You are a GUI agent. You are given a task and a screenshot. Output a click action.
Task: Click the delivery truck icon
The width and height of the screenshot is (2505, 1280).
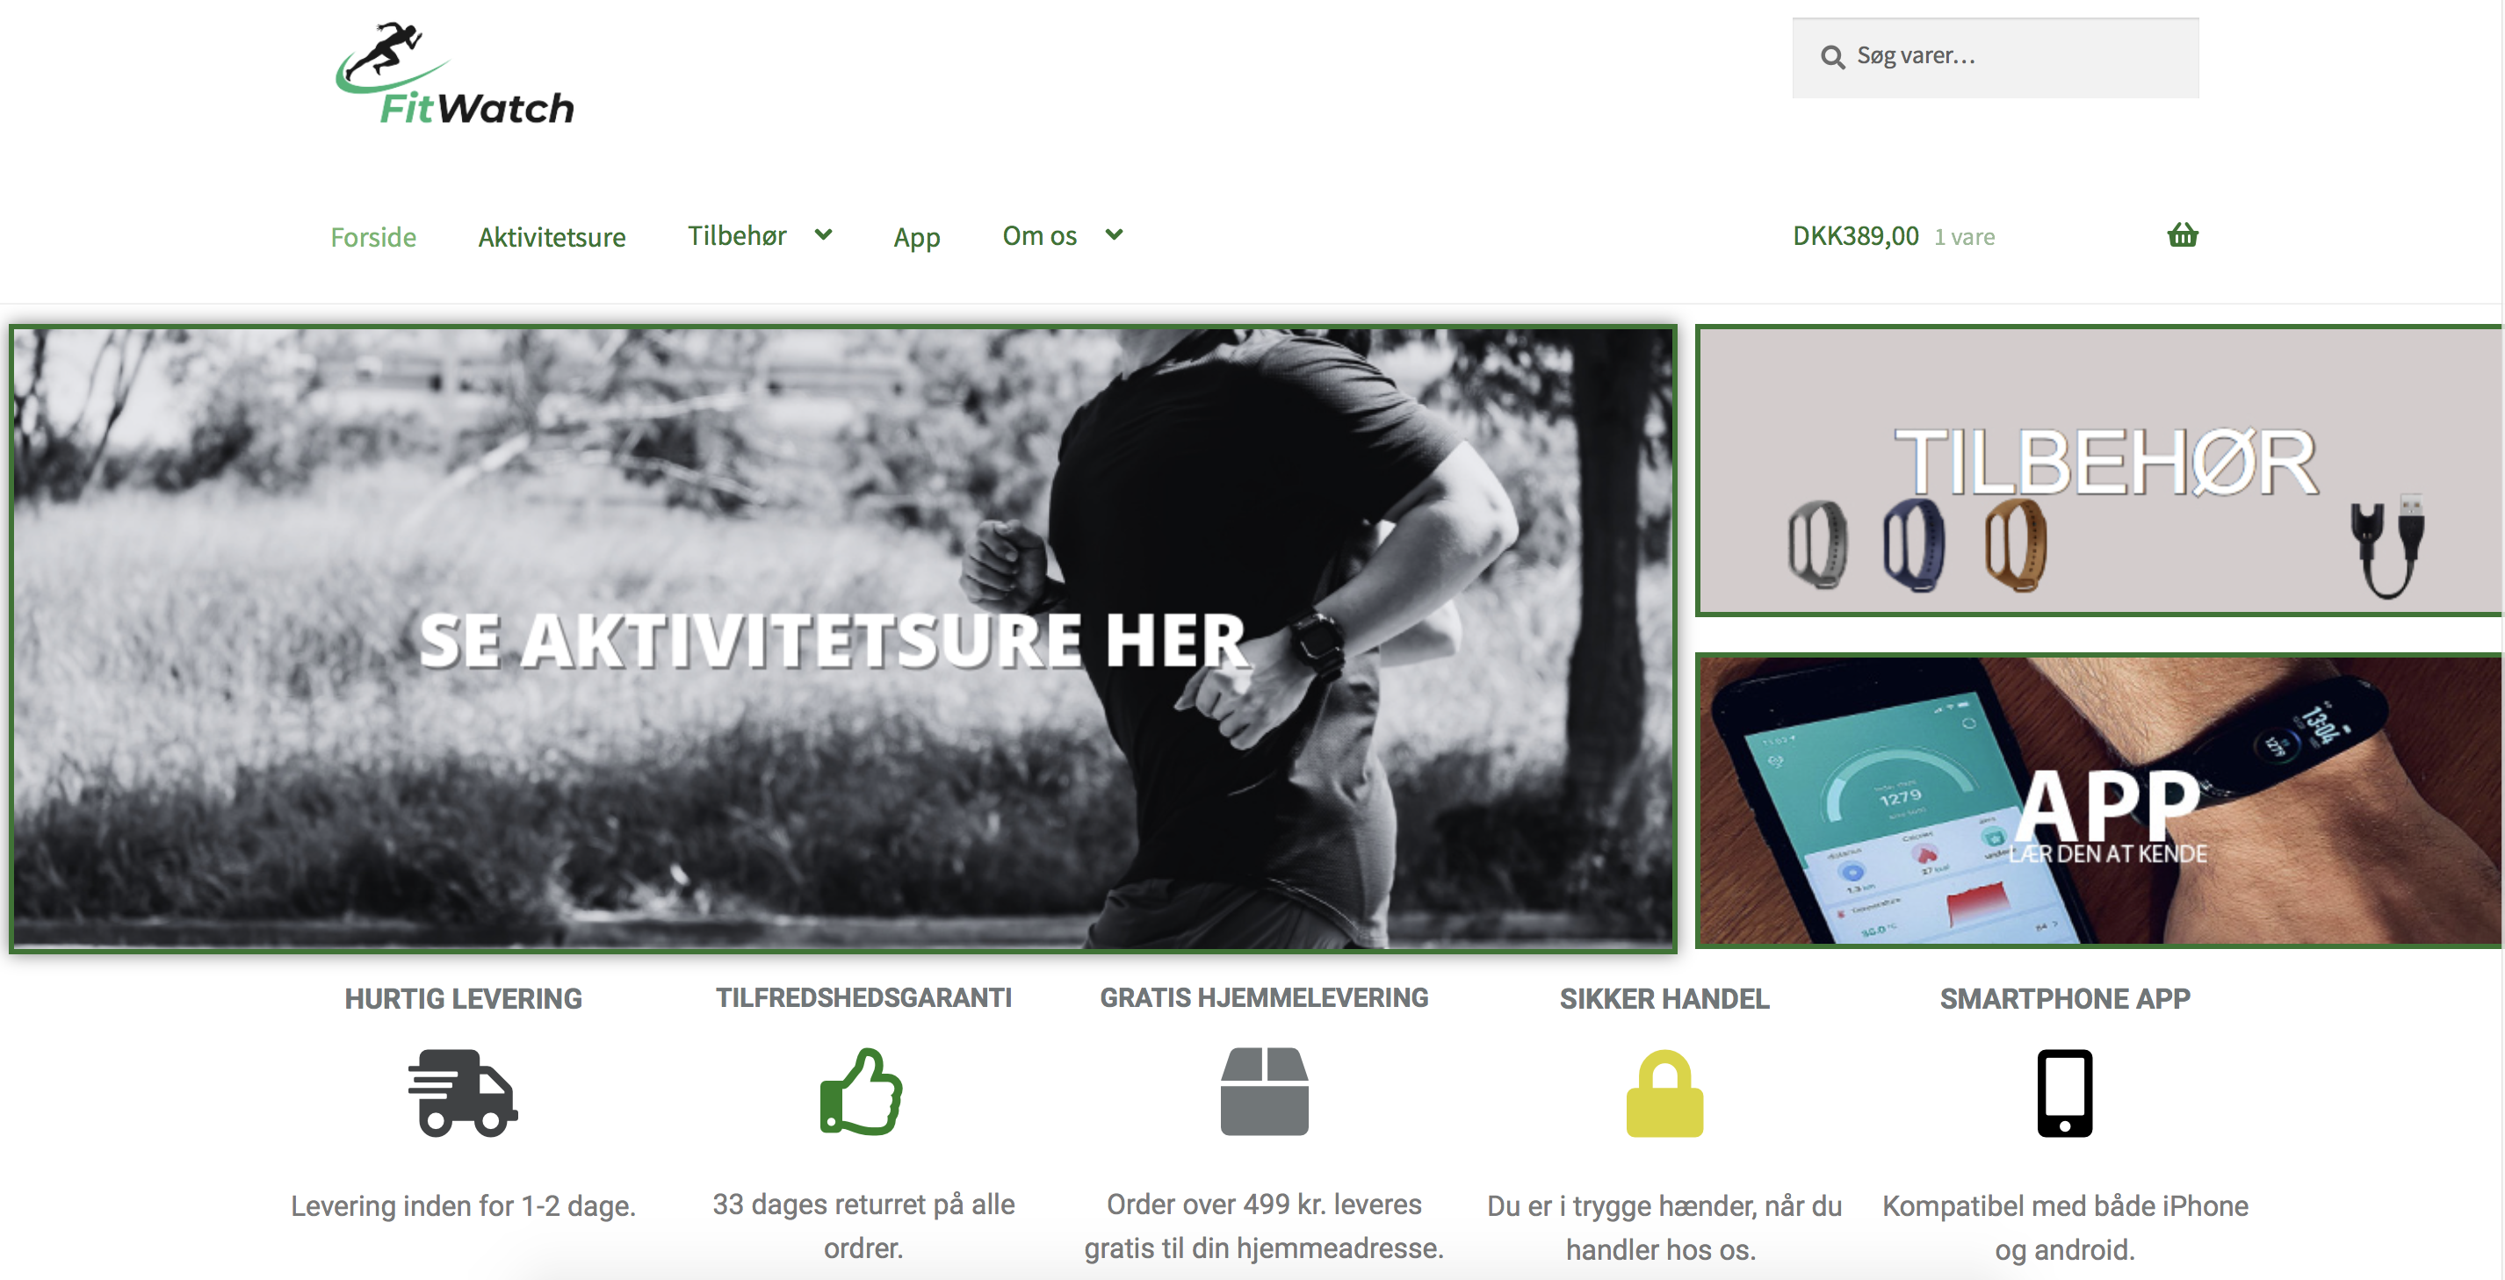463,1091
